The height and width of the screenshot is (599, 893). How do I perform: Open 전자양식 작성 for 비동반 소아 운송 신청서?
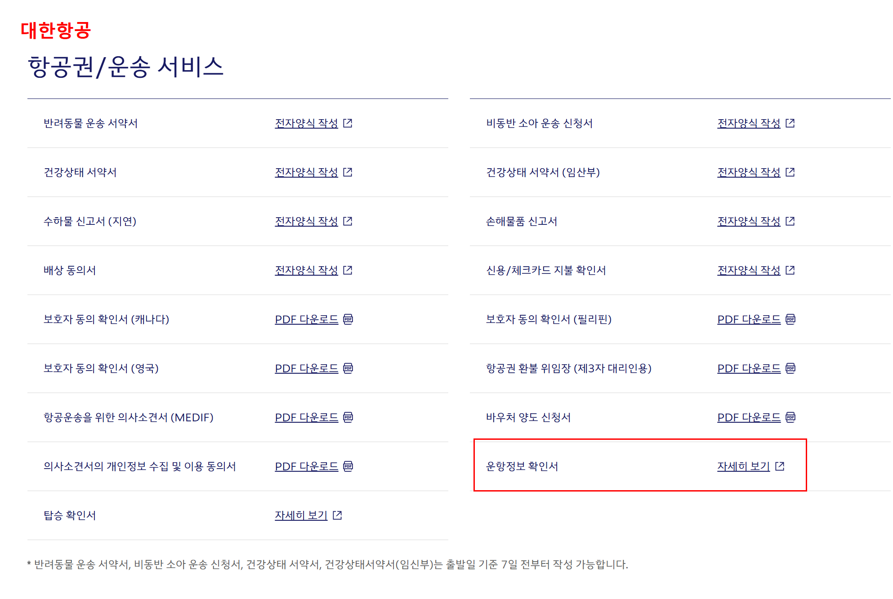tap(749, 123)
